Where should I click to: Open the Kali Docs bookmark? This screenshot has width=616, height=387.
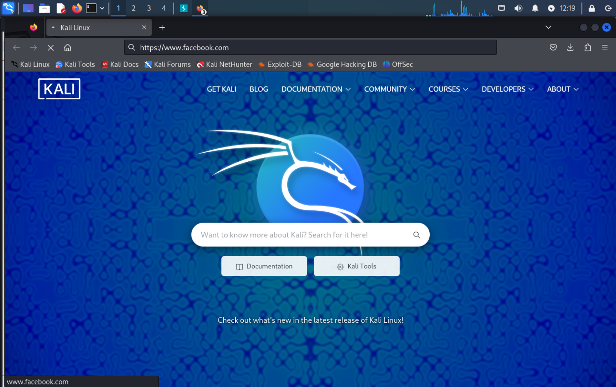point(120,64)
